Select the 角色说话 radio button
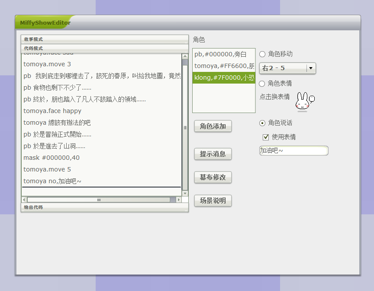 click(x=262, y=123)
